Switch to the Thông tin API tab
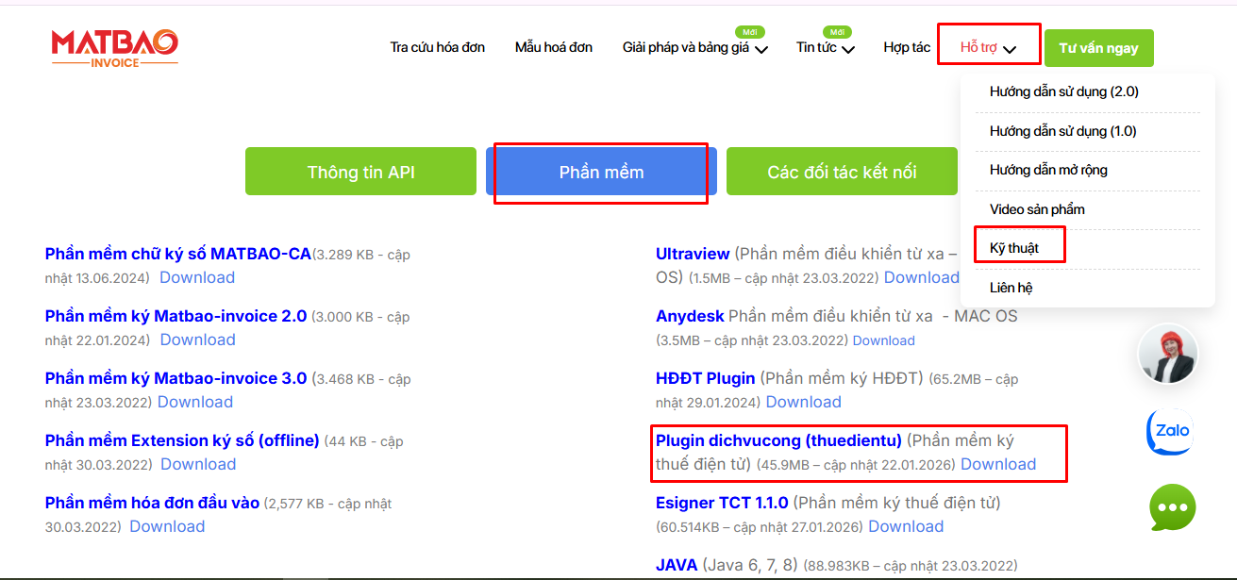Viewport: 1237px width, 580px height. point(360,172)
